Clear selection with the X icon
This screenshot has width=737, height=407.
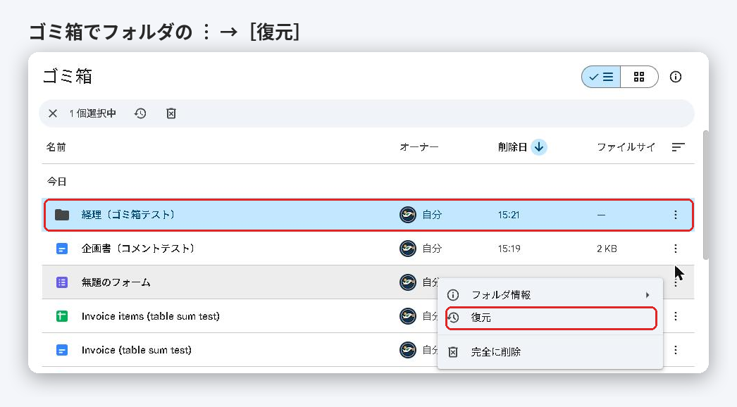53,113
